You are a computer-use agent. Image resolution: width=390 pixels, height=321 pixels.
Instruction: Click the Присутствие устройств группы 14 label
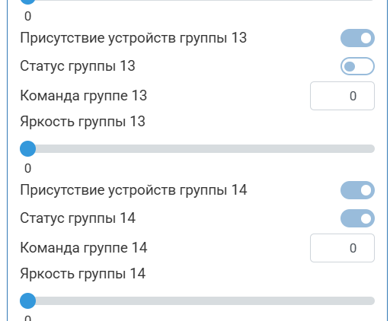(133, 190)
